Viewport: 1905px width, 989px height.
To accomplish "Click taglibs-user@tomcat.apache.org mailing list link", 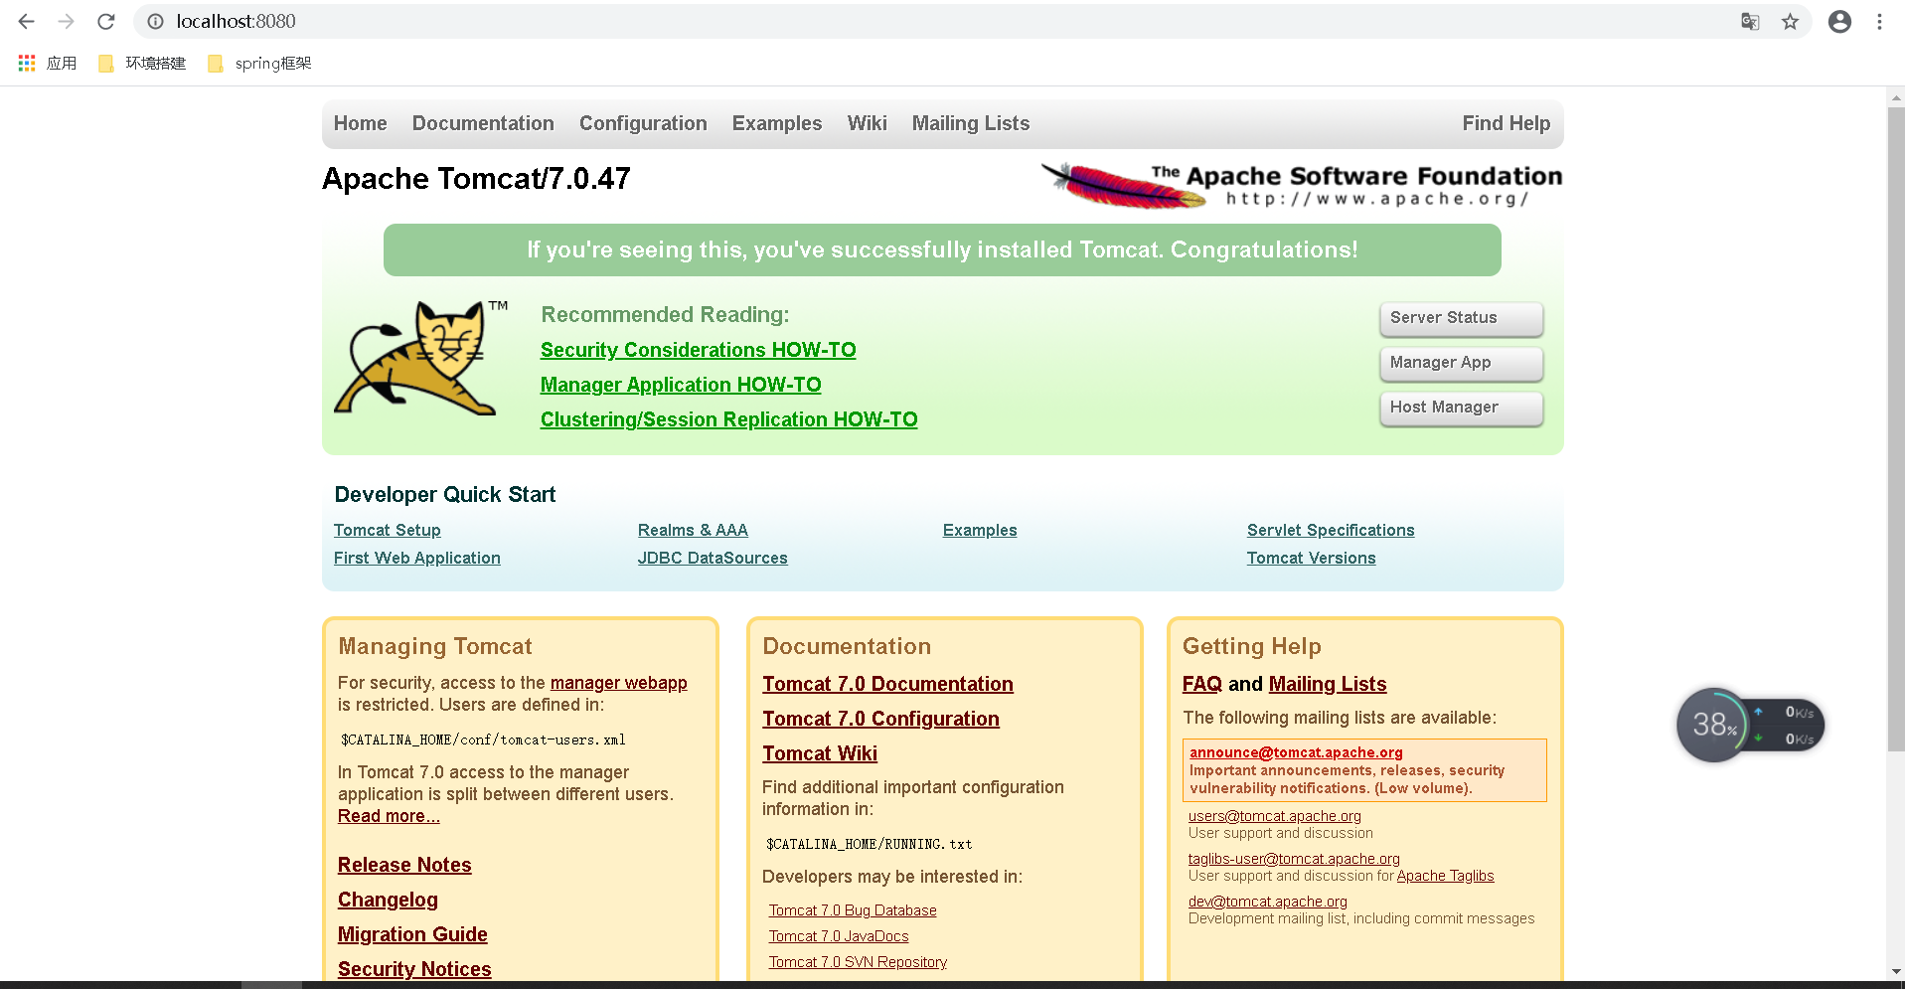I will [x=1294, y=859].
